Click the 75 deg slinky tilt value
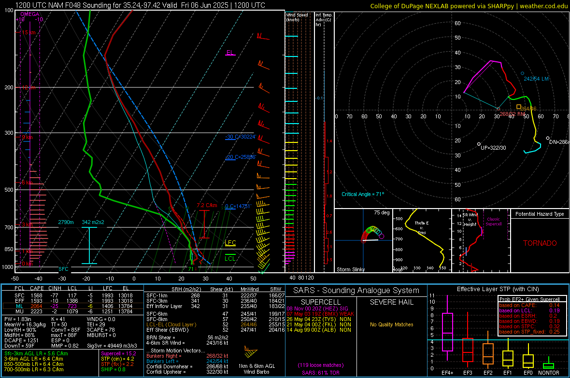The image size is (570, 378). coord(382,212)
